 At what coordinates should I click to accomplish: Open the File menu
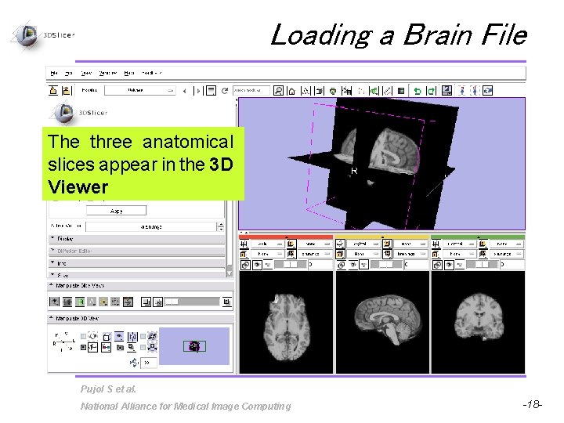coord(54,73)
